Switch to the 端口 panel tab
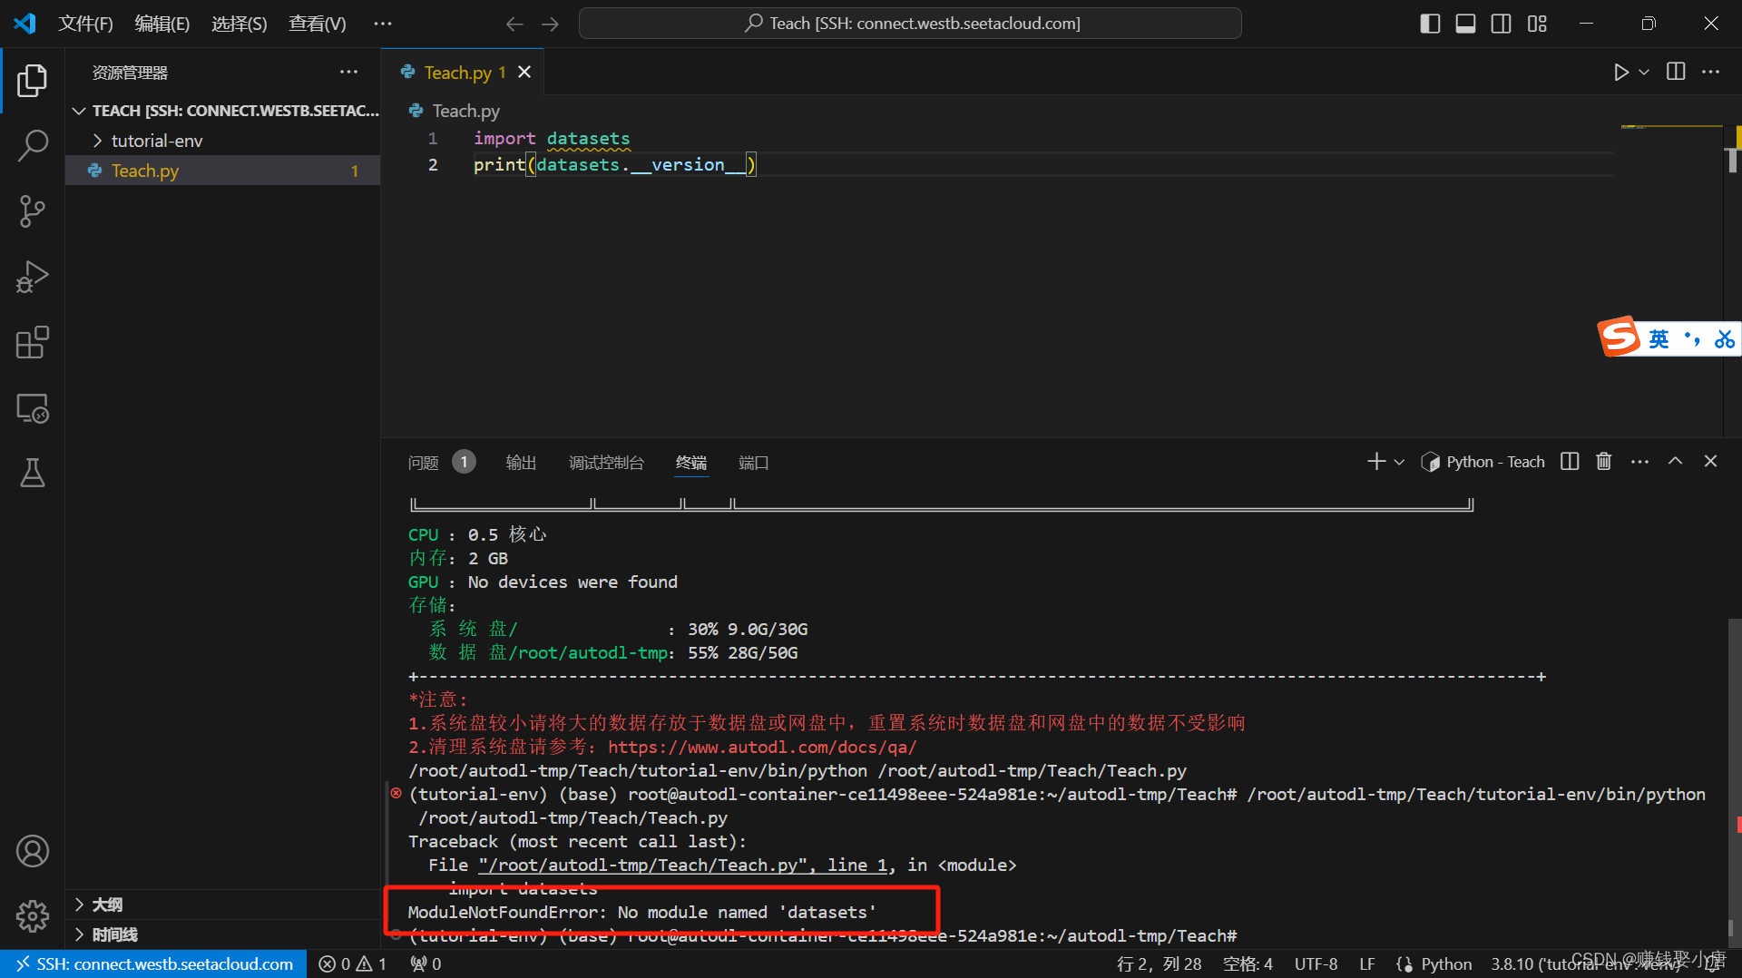The height and width of the screenshot is (978, 1742). point(753,463)
